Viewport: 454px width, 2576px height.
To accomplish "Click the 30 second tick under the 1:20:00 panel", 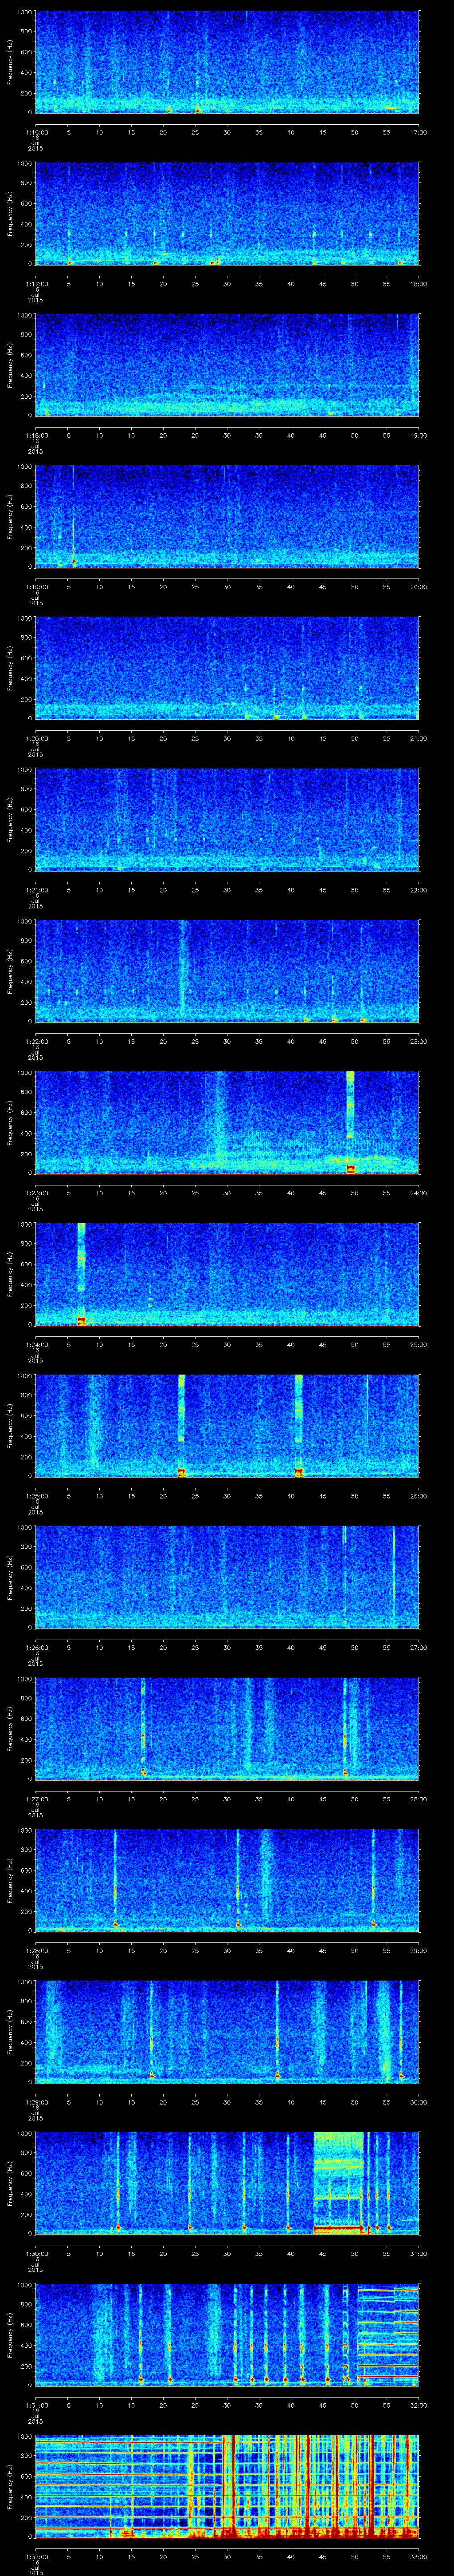I will point(227,738).
